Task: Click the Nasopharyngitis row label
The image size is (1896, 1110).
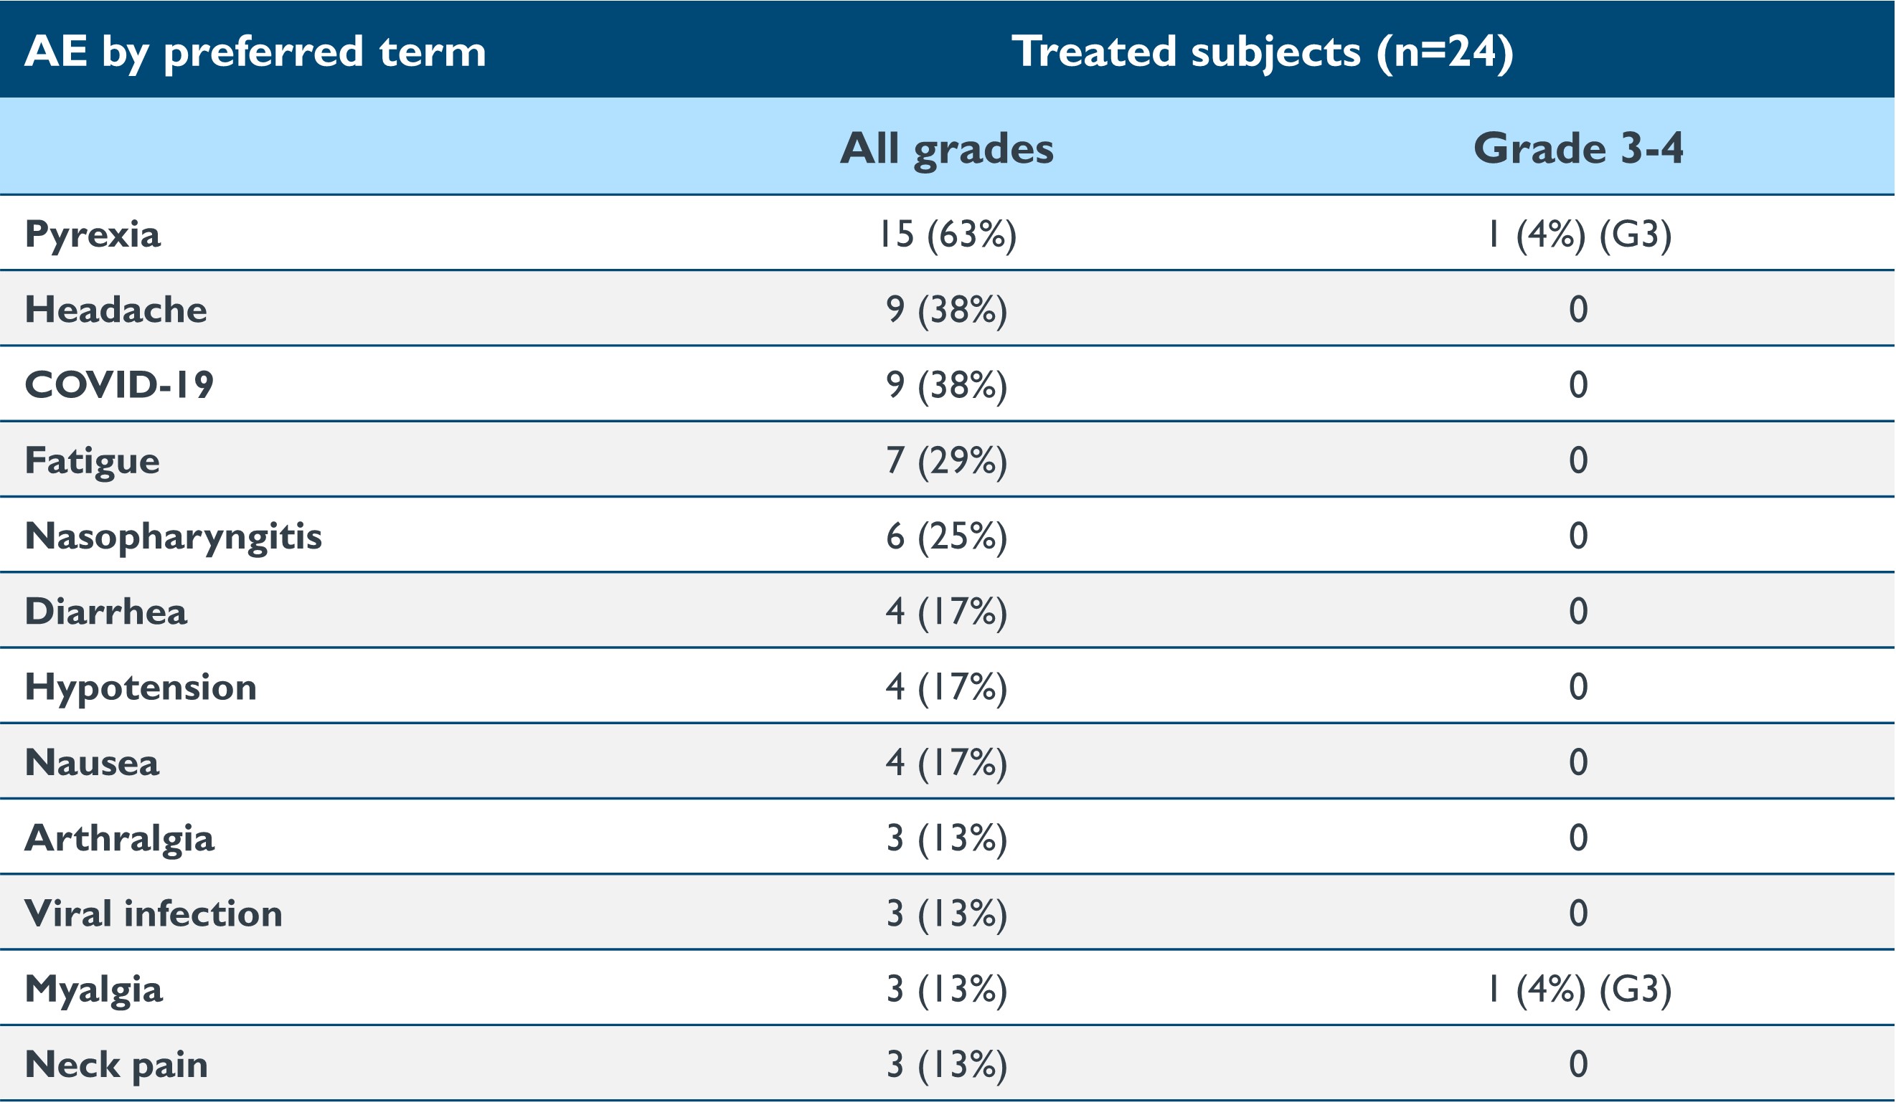Action: pyautogui.click(x=173, y=536)
